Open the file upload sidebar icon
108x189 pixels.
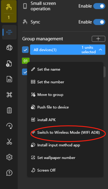tap(9, 63)
